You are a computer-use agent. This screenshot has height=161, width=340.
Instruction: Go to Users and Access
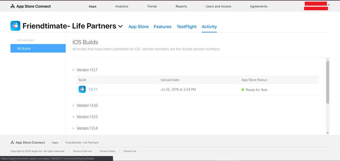coord(218,6)
